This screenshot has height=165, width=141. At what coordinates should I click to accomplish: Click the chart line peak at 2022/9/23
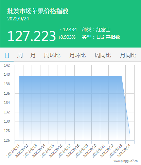tap(121, 76)
